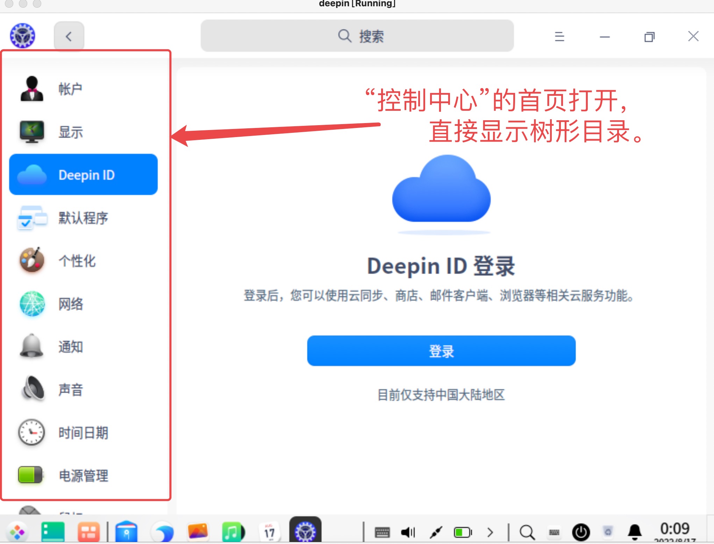Click the 搜索 search field

tap(357, 36)
